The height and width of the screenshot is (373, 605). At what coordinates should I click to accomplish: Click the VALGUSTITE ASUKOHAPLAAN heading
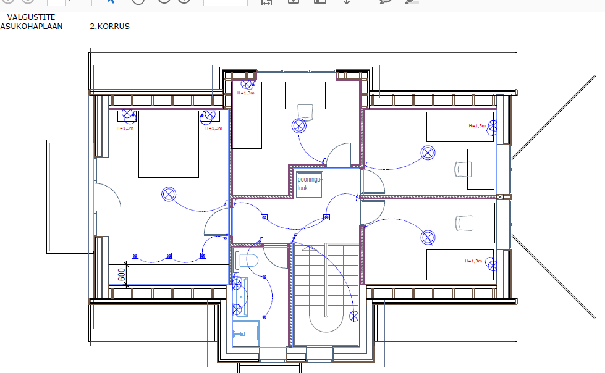click(32, 22)
